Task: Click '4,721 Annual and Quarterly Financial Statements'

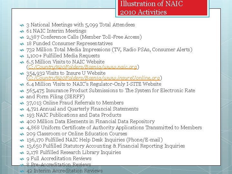Action: coord(82,109)
